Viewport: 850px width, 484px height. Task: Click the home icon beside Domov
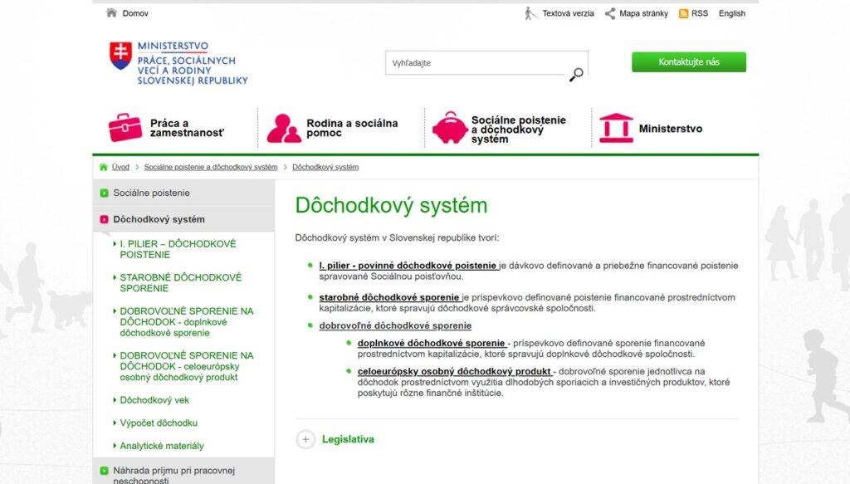[x=111, y=13]
